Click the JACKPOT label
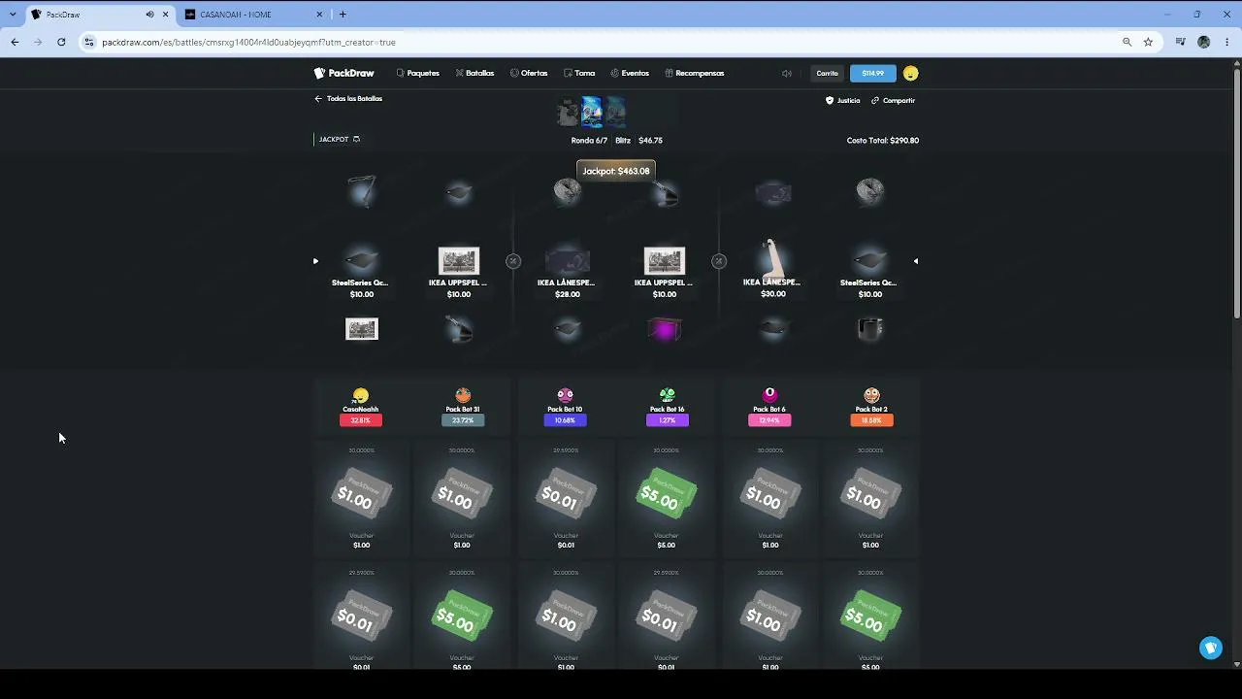This screenshot has width=1242, height=699. [x=334, y=140]
